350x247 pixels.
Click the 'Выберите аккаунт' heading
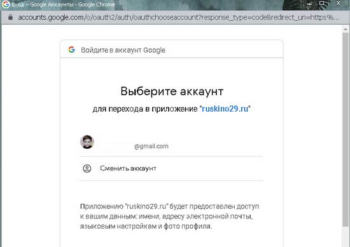tap(172, 91)
